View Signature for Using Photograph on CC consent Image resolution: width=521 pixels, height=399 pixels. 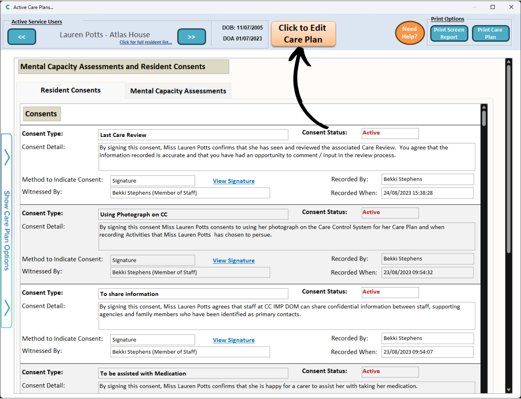pos(234,260)
